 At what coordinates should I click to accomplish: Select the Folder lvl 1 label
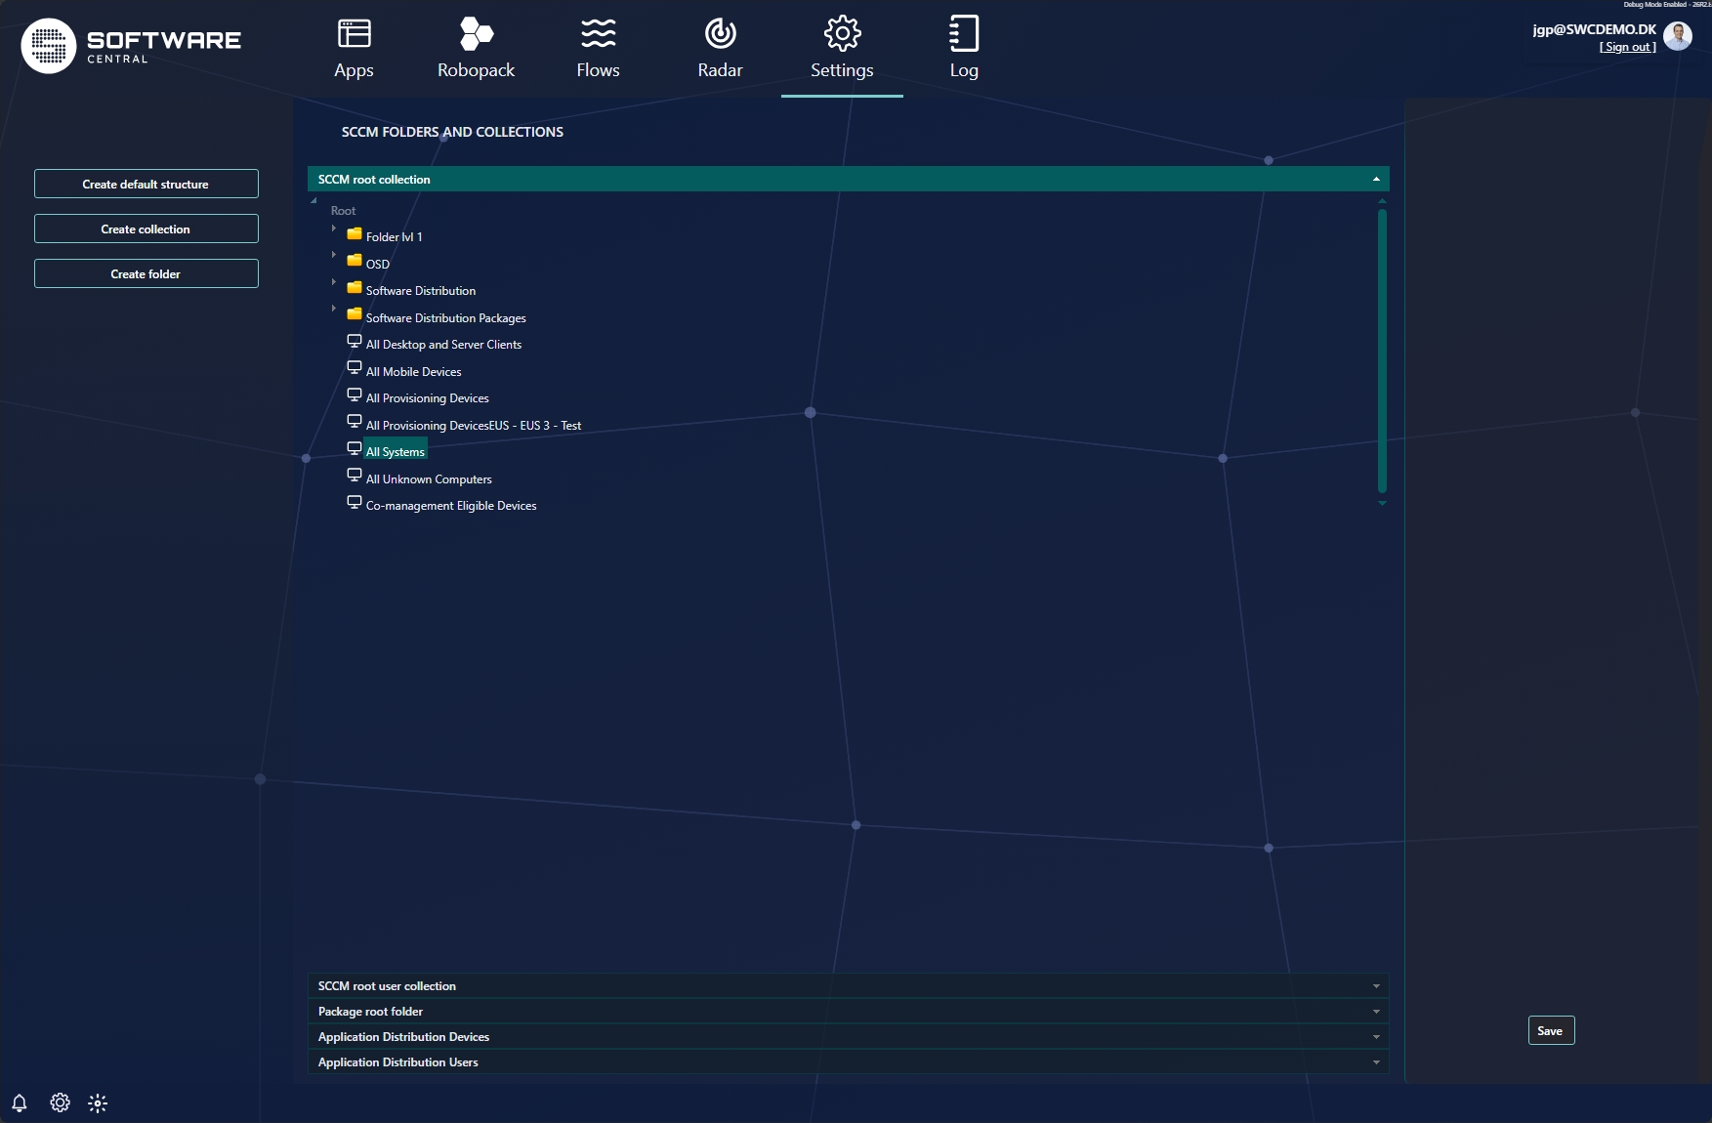pos(394,237)
